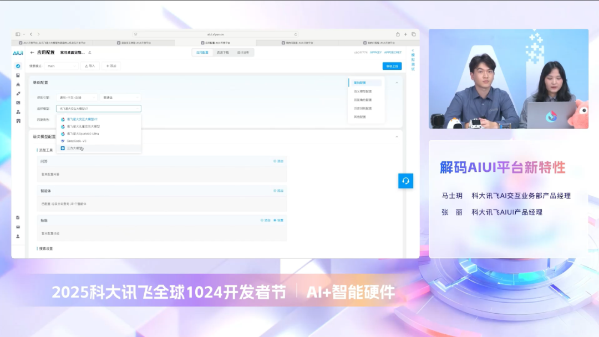Click 添加 in the 问答 row
Screen dimensions: 599x337
pyautogui.click(x=278, y=161)
